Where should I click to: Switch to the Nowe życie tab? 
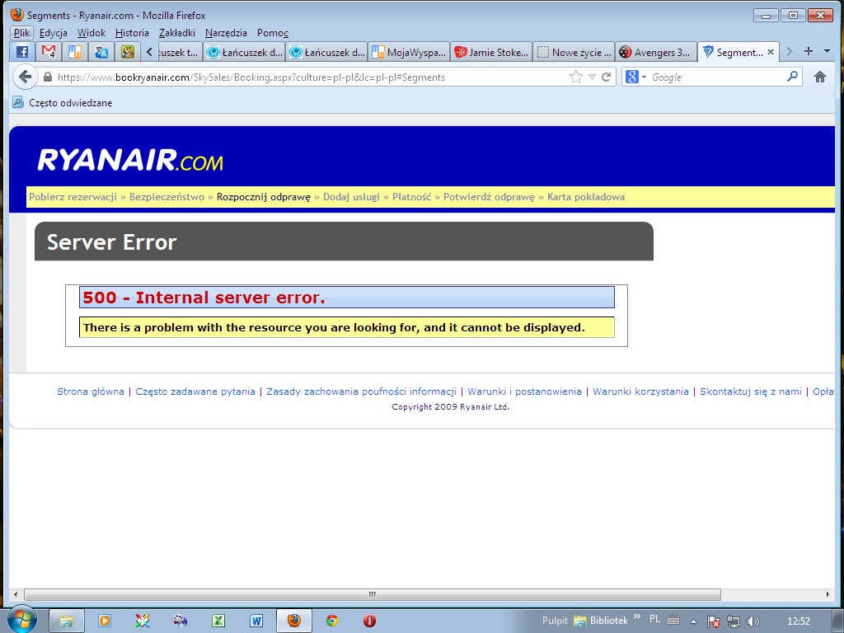click(x=574, y=52)
